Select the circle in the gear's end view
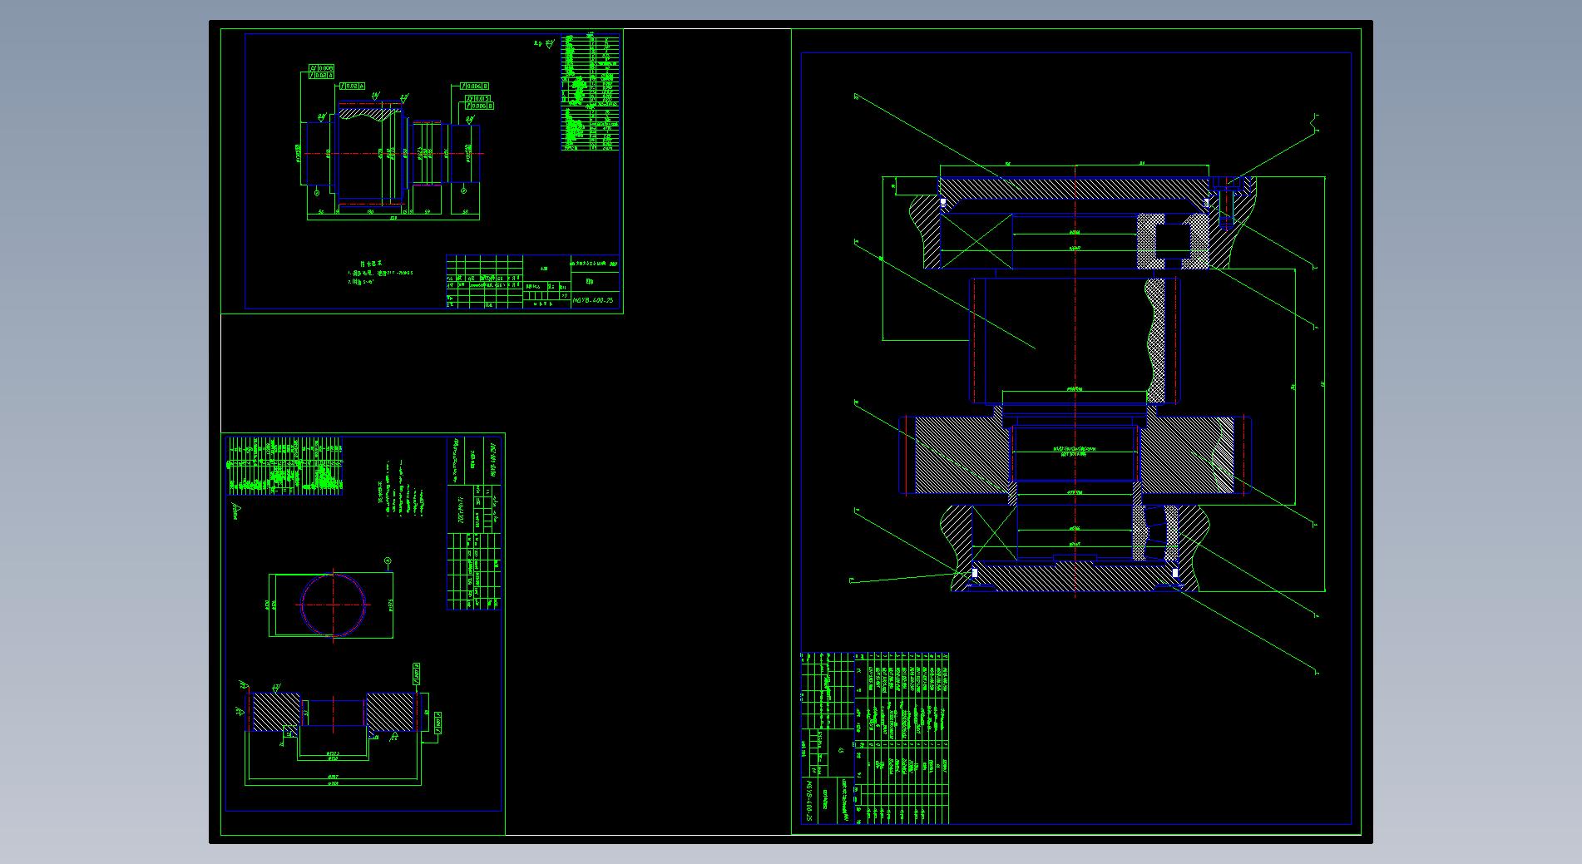This screenshot has height=864, width=1582. [334, 605]
